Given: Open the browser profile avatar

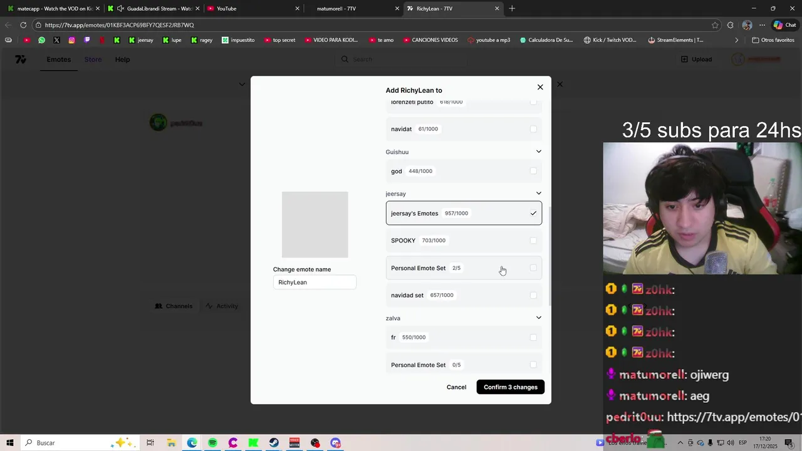Looking at the screenshot, I should click(x=747, y=25).
